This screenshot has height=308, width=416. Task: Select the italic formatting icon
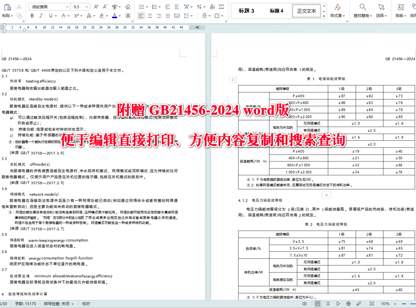[x=41, y=15]
